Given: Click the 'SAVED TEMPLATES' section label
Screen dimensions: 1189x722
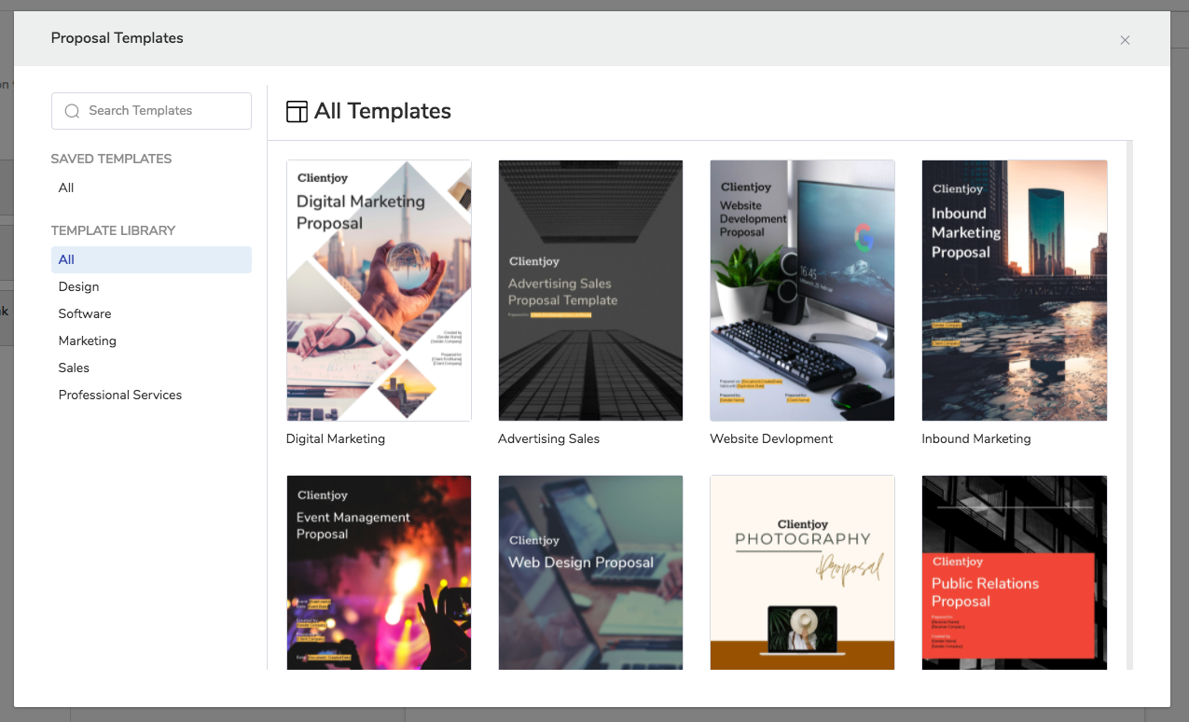Looking at the screenshot, I should [x=111, y=159].
